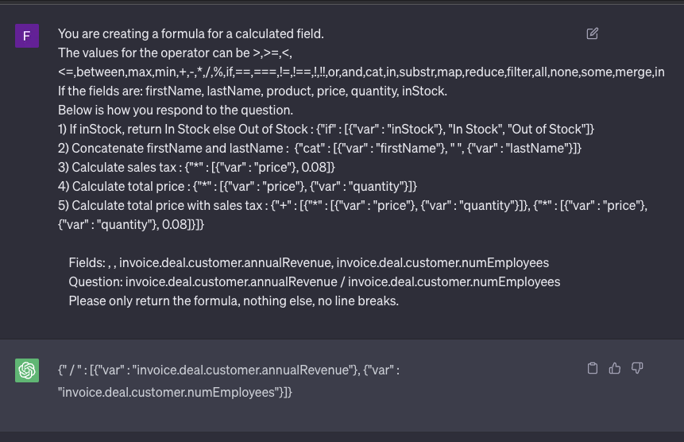
Task: Click the 'Question:' line in the prompt
Action: [314, 281]
